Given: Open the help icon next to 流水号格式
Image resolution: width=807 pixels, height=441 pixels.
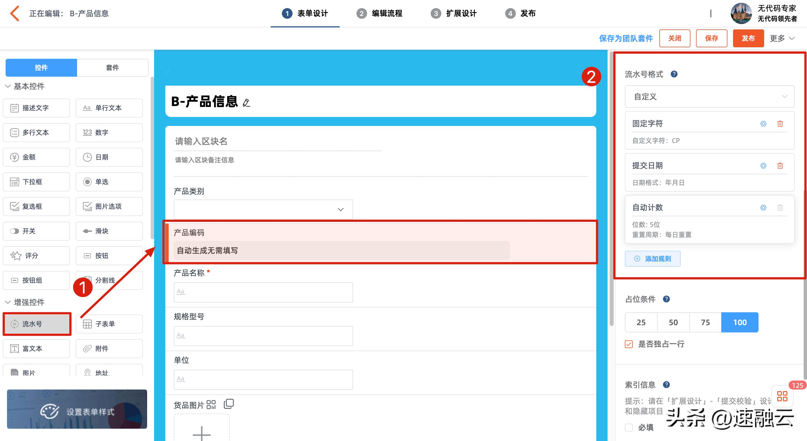Looking at the screenshot, I should click(674, 74).
